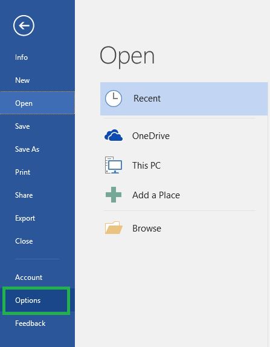Click the back arrow circle icon

tap(24, 25)
